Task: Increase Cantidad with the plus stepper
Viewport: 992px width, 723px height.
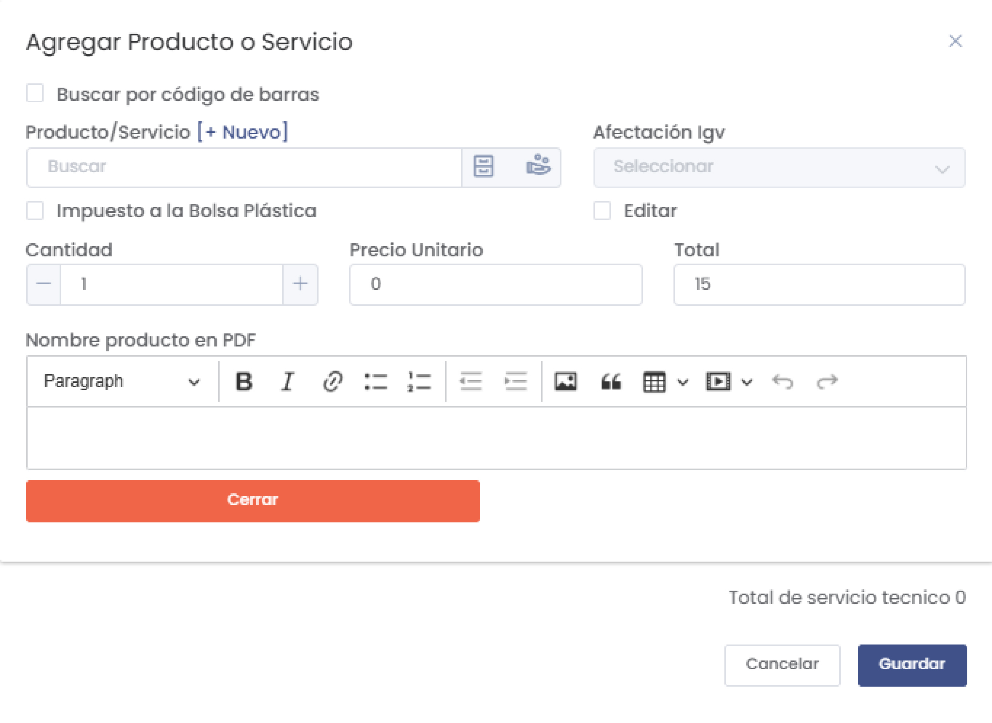Action: click(x=300, y=284)
